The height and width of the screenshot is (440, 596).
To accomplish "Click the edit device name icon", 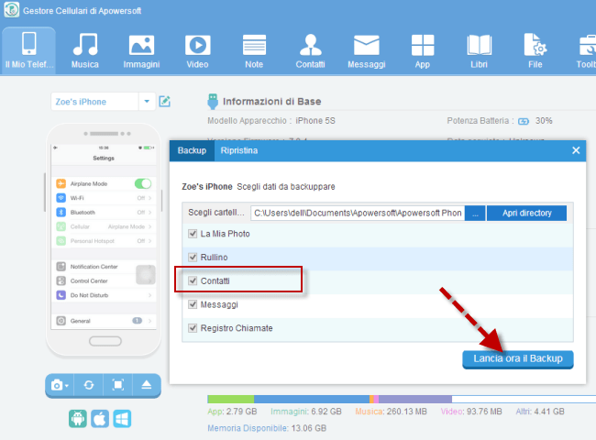I will click(x=165, y=102).
